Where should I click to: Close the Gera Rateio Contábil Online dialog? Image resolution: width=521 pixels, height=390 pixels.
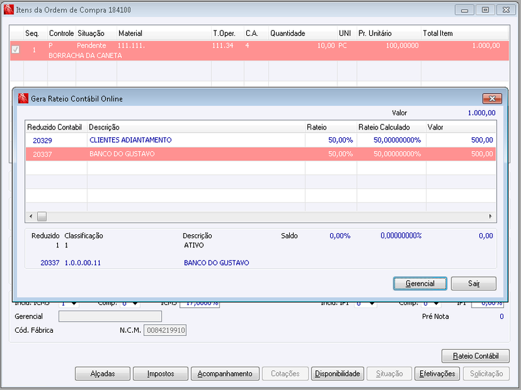492,99
